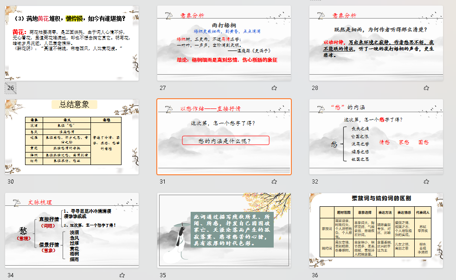
Task: Click the slide number 29 label area beside 28
Action: tap(315, 88)
